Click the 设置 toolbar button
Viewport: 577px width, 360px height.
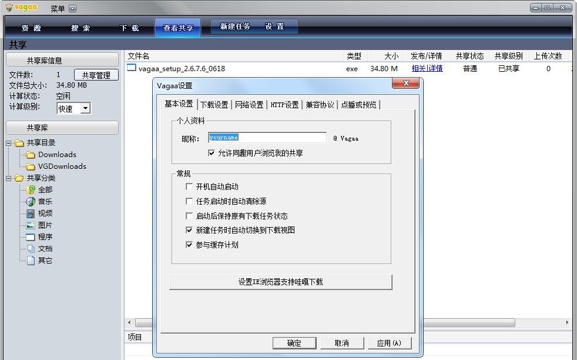point(274,26)
